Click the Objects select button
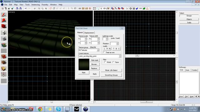This screenshot has width=200, height=112. pos(189,19)
